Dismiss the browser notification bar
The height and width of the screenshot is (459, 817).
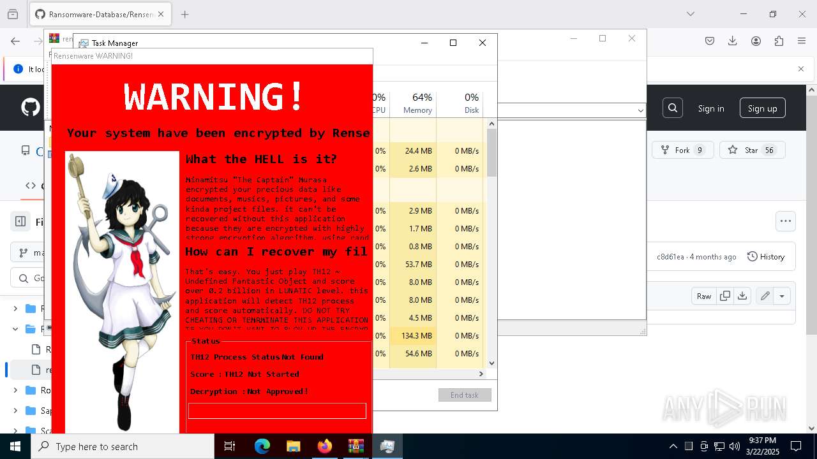coord(801,69)
